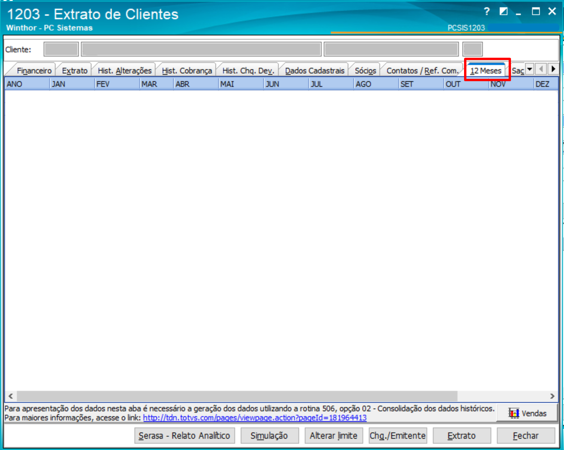Image resolution: width=564 pixels, height=450 pixels.
Task: Click the DEZ column header
Action: coord(546,84)
